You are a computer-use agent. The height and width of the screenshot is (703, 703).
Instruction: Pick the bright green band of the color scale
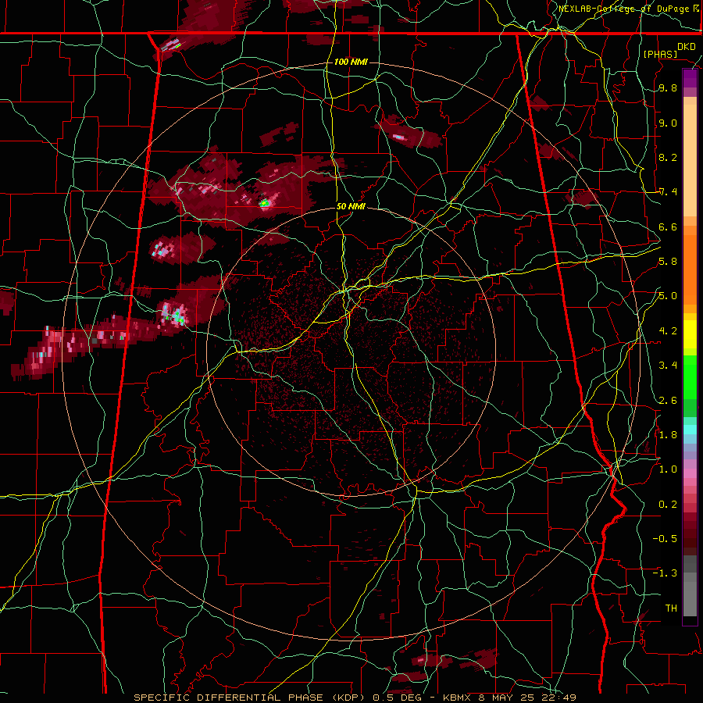(690, 377)
